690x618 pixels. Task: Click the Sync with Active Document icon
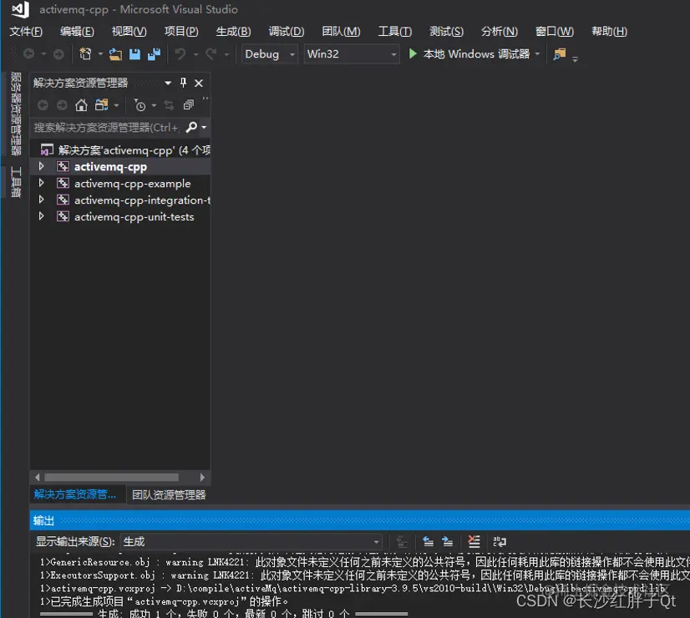click(x=169, y=105)
